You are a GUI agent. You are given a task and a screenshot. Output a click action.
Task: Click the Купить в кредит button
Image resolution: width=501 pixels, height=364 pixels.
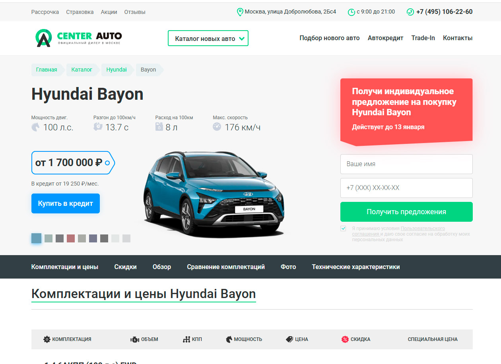pos(66,203)
